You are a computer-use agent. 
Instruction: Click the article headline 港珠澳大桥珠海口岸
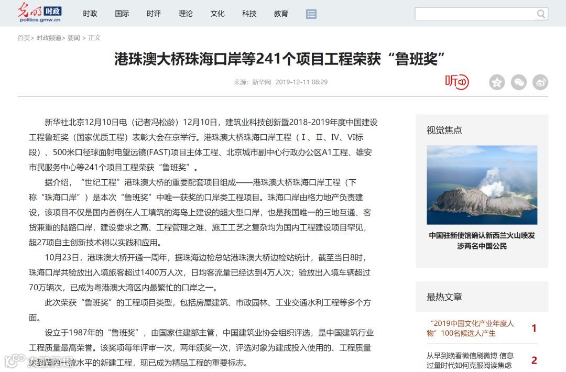pos(279,59)
